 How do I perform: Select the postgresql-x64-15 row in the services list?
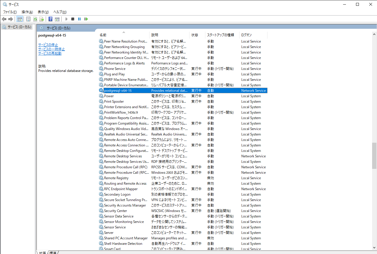click(x=183, y=90)
